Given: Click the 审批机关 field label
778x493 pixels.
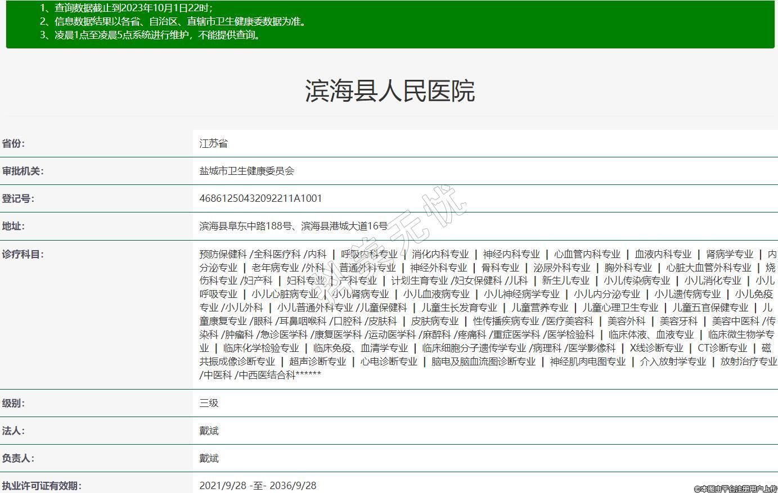Looking at the screenshot, I should pos(23,171).
